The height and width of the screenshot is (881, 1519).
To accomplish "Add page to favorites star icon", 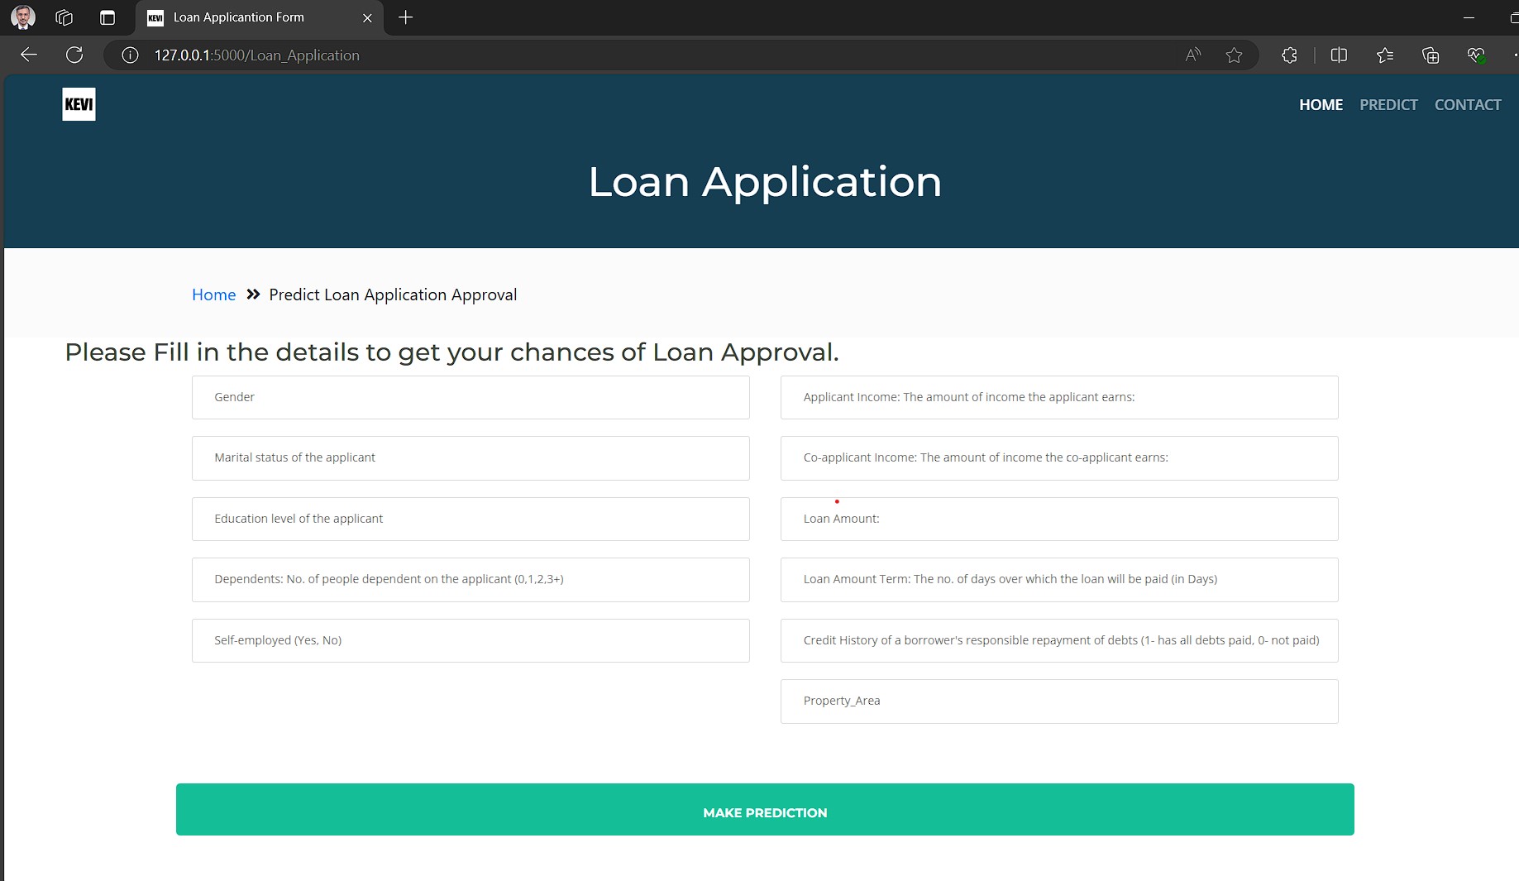I will pyautogui.click(x=1234, y=55).
